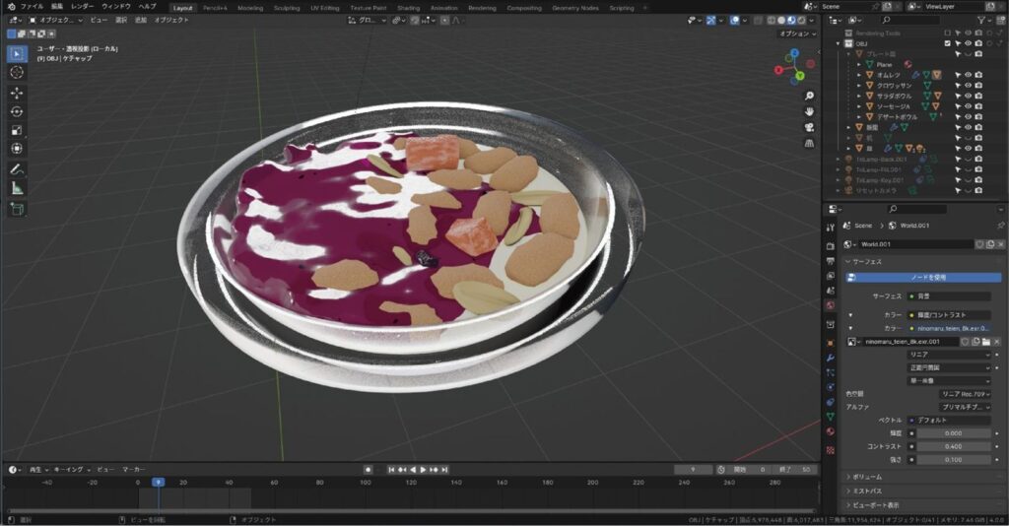
Task: Adjust the コントラスト 0.400 slider
Action: pos(954,446)
